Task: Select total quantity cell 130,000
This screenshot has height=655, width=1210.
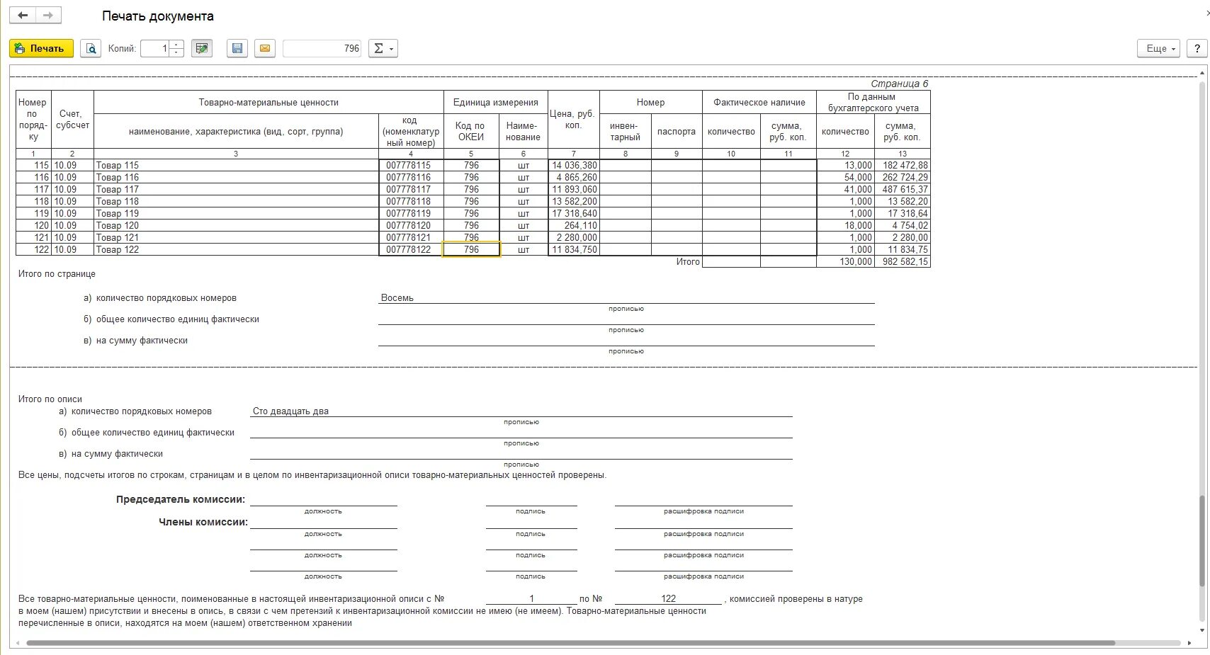Action: click(x=845, y=261)
